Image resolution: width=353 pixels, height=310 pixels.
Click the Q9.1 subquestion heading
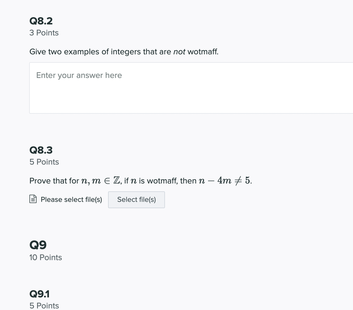(39, 294)
